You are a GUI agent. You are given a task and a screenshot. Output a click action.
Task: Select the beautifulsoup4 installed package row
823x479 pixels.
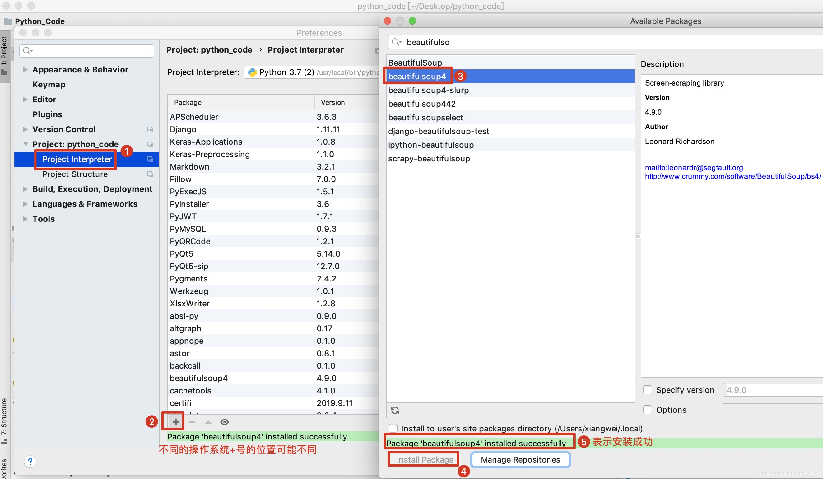click(x=273, y=378)
